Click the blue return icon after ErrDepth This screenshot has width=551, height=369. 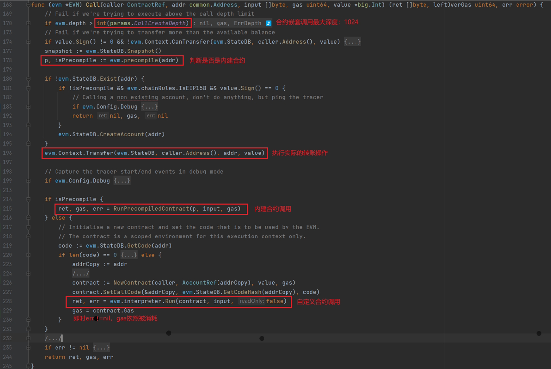pos(268,23)
